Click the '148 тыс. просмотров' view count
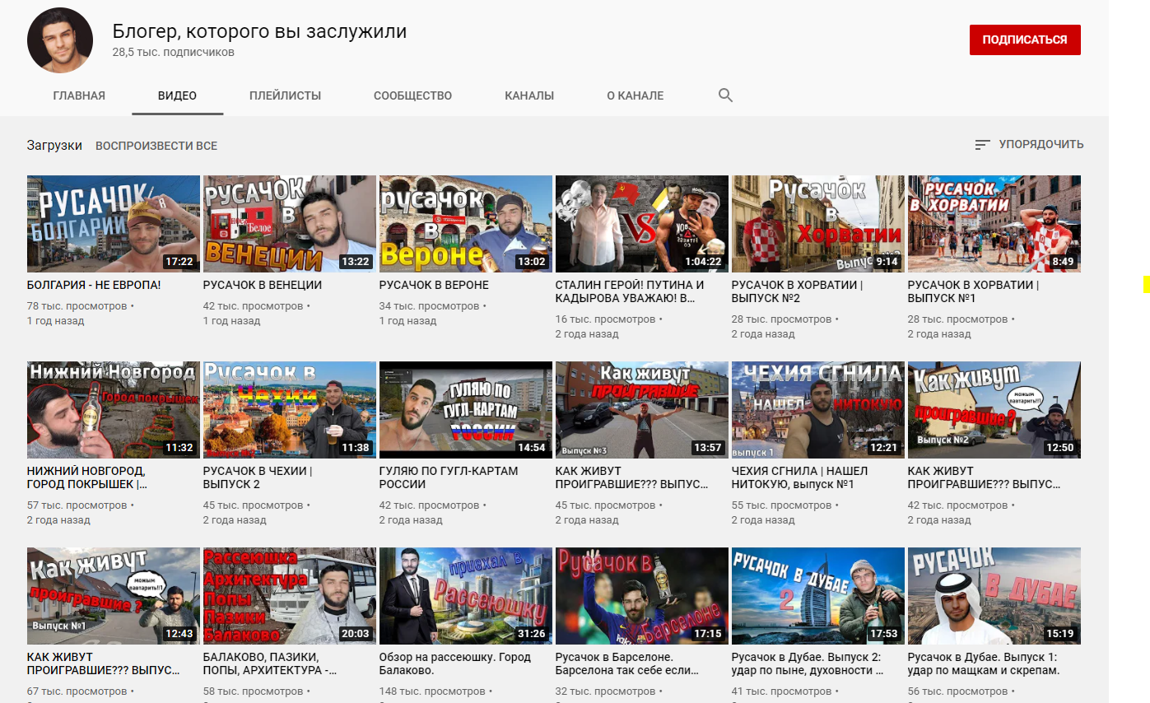The image size is (1150, 703). 432,691
